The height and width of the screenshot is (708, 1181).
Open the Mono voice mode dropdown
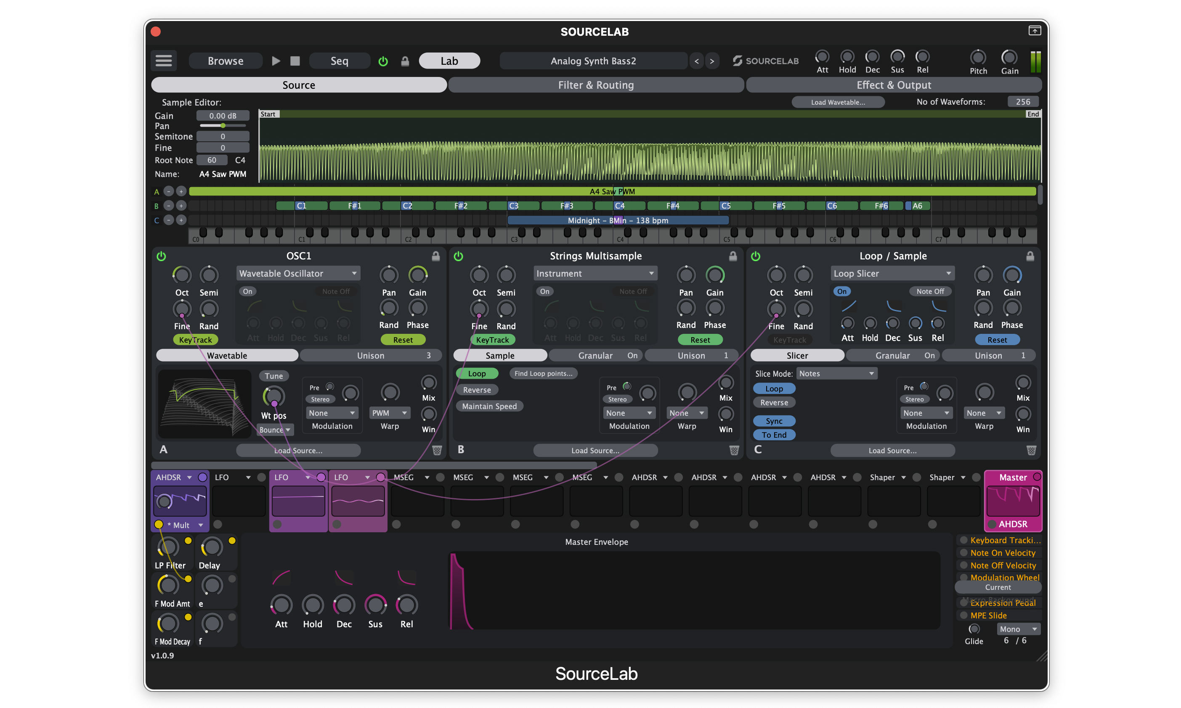[1018, 629]
